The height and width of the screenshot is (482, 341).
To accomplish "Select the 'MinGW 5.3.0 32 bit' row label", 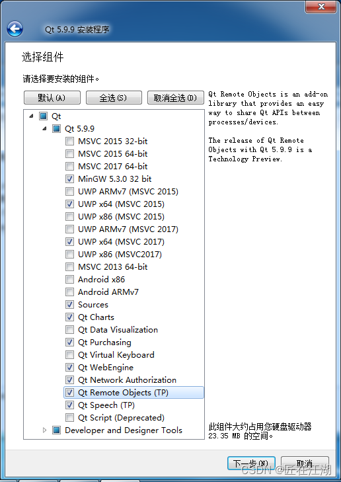I will (x=115, y=179).
